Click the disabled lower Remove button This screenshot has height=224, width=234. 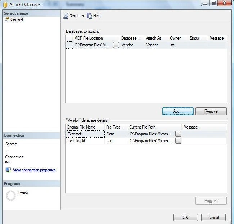coord(211,201)
